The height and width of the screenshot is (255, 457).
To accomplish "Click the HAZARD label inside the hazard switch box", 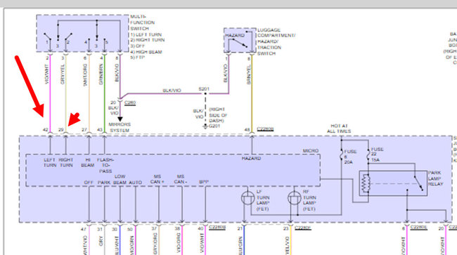I will coord(235,35).
